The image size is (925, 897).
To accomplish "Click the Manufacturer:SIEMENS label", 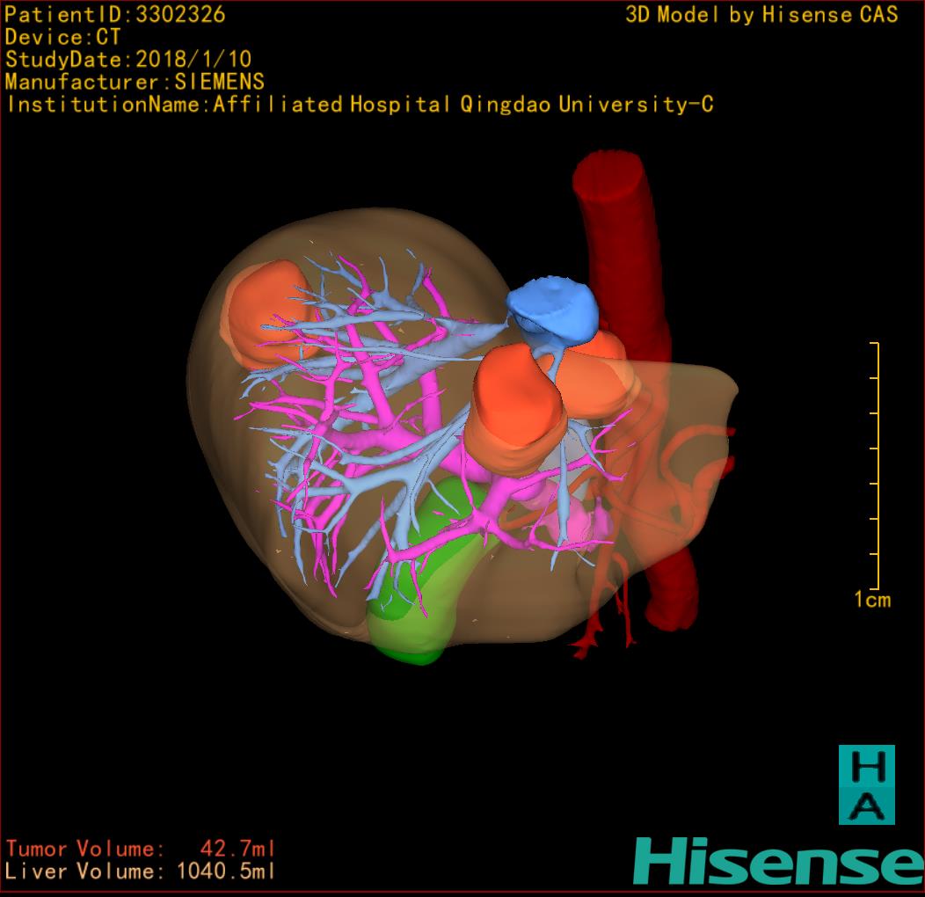I will 135,82.
